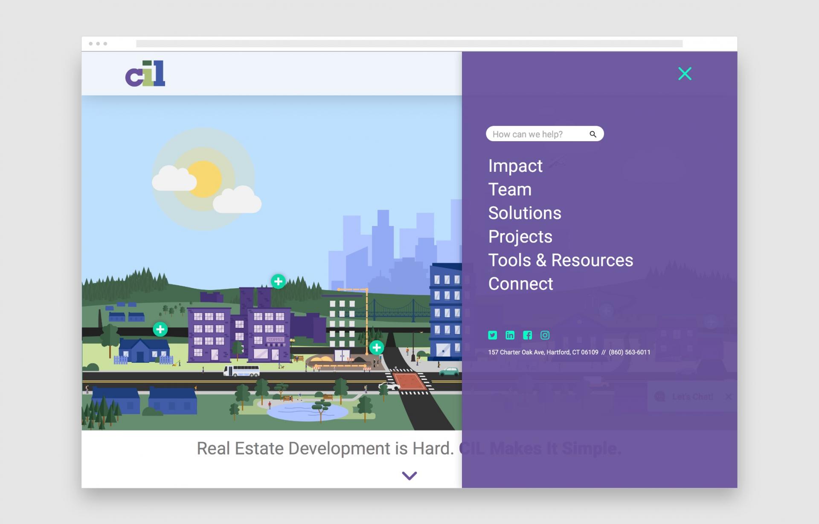The width and height of the screenshot is (819, 524).
Task: Open the Twitter icon in the menu panel
Action: [x=493, y=336]
